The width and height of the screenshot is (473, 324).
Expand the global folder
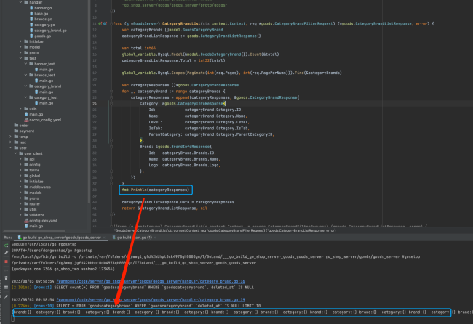click(21, 176)
